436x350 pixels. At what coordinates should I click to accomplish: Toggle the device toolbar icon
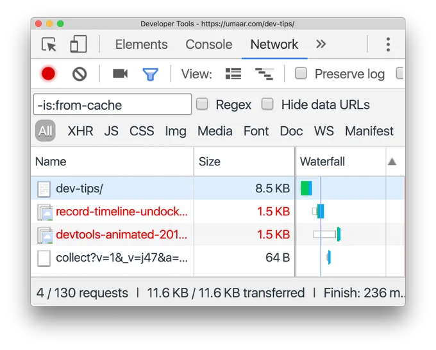78,44
